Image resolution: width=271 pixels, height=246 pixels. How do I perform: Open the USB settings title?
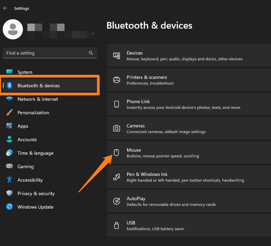click(131, 223)
